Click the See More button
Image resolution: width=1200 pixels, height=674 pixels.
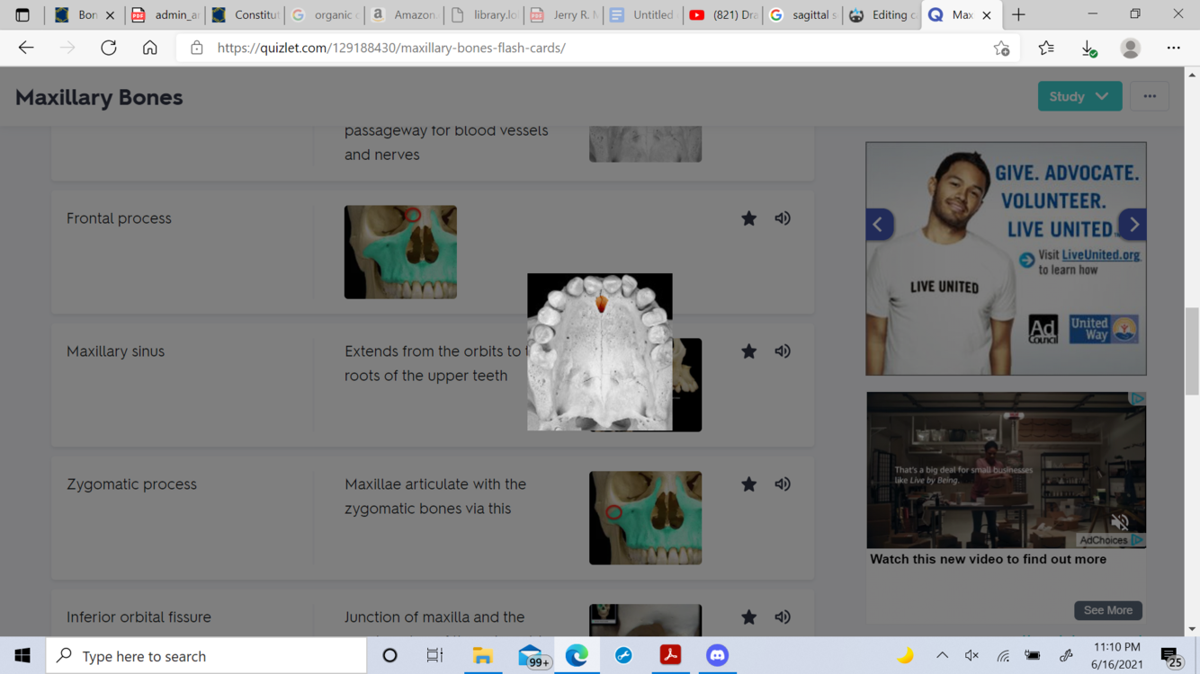[1107, 610]
